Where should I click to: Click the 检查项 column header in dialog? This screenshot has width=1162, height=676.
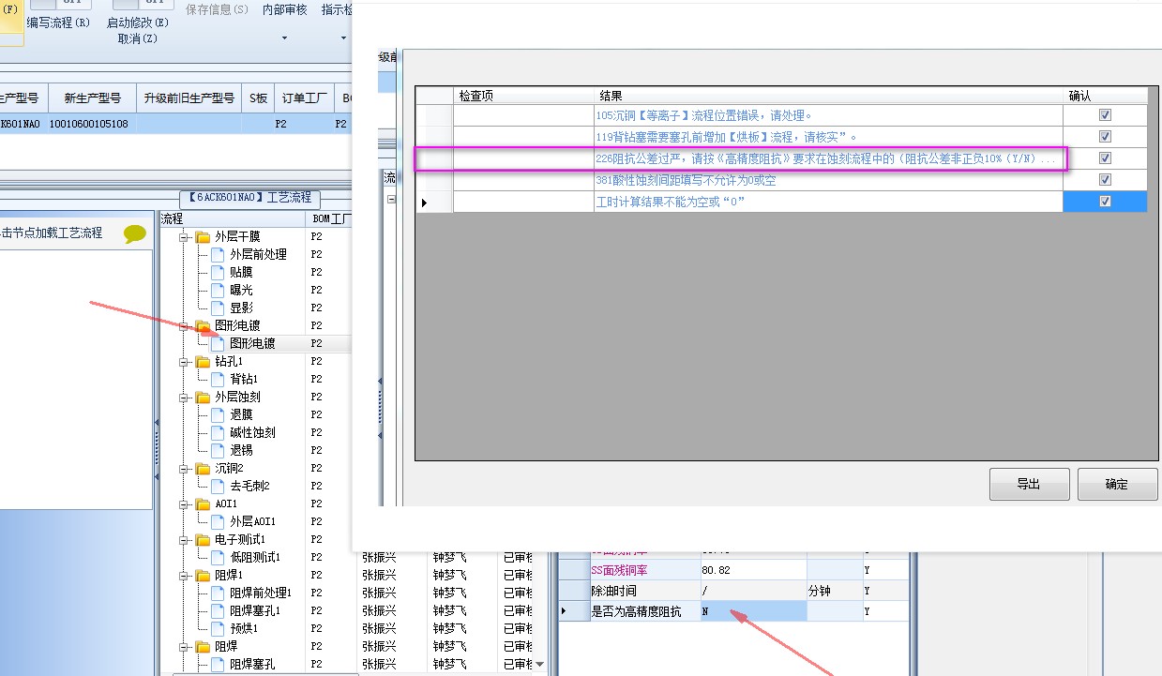[x=523, y=96]
